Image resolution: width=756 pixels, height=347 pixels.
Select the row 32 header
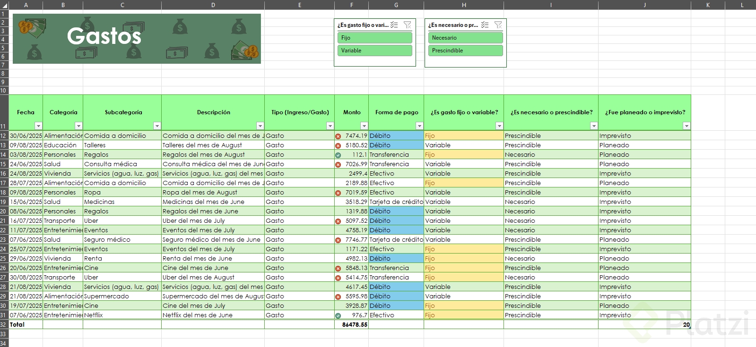click(4, 324)
